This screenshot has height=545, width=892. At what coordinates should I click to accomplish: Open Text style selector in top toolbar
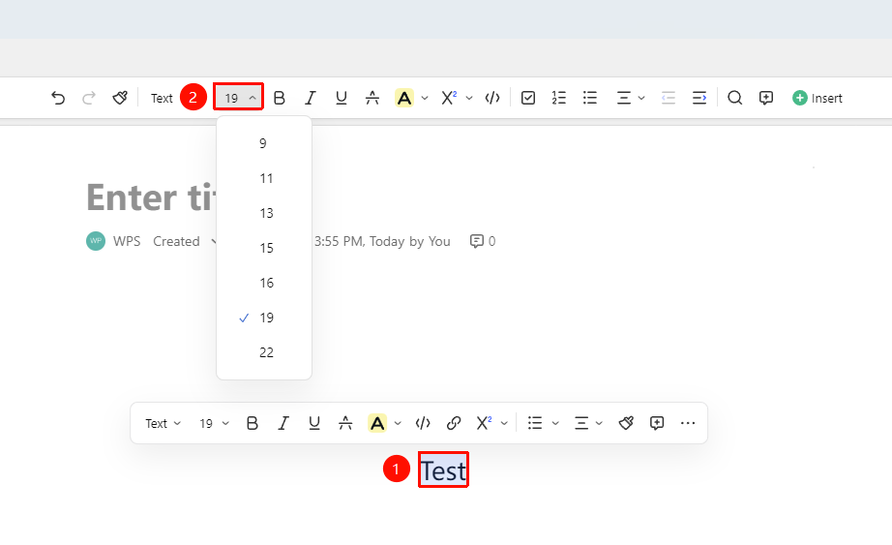pyautogui.click(x=162, y=98)
